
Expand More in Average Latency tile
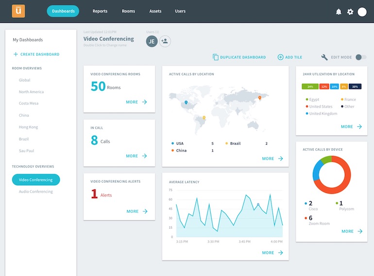[x=272, y=253]
